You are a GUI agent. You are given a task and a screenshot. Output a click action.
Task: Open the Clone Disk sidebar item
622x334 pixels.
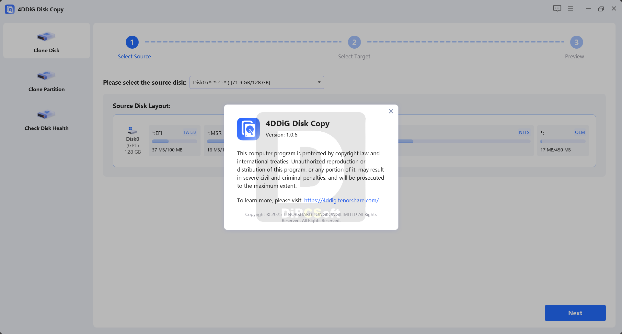(47, 41)
